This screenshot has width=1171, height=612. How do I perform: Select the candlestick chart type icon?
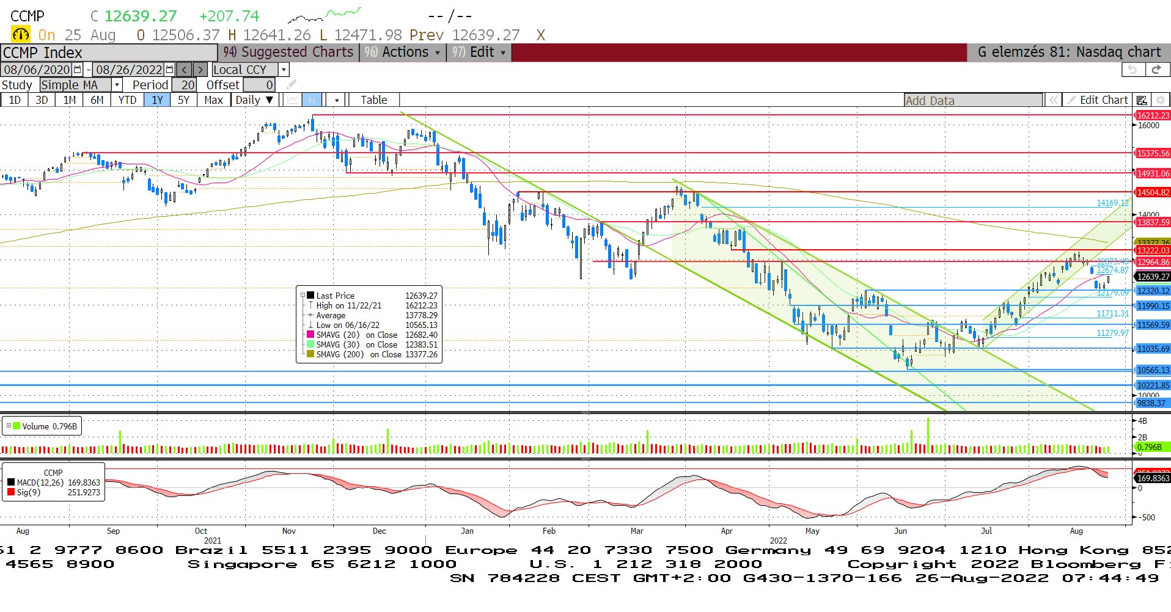click(312, 100)
